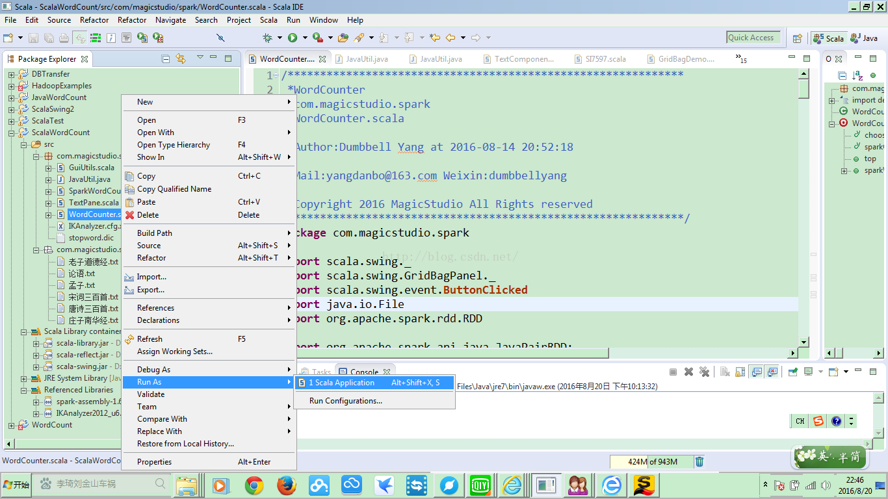Toggle Link with Editor in Package Explorer
This screenshot has width=888, height=499.
pos(181,59)
